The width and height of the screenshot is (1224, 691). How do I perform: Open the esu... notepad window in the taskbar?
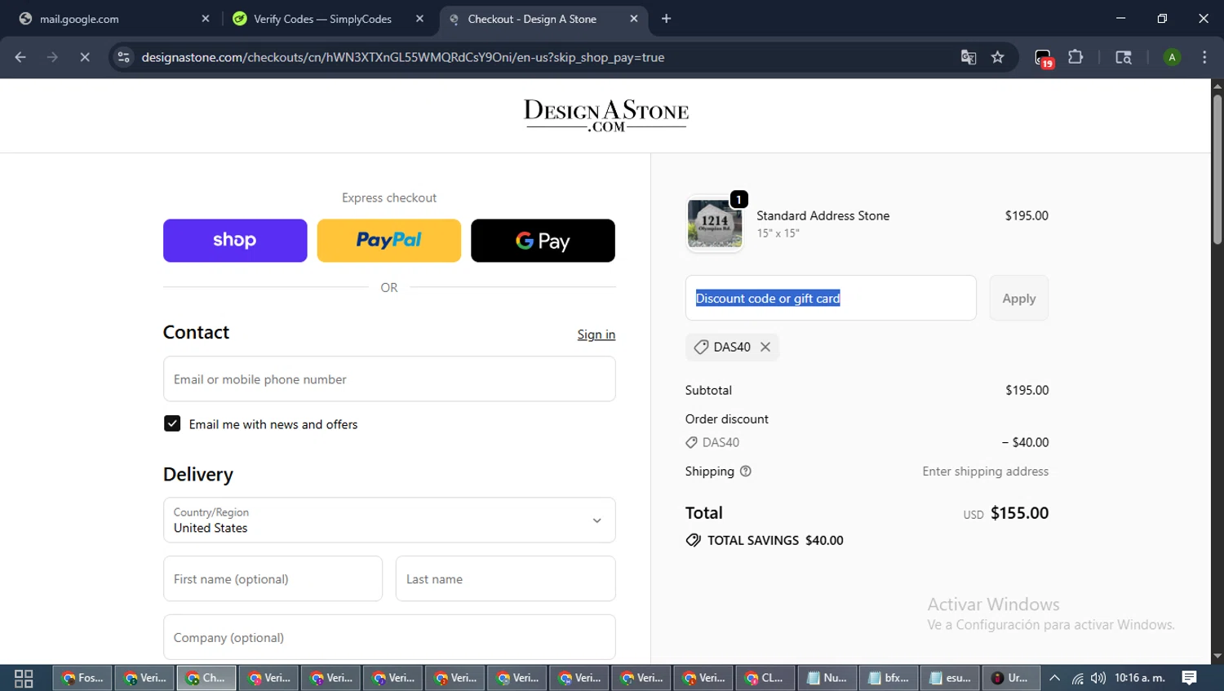pyautogui.click(x=951, y=678)
